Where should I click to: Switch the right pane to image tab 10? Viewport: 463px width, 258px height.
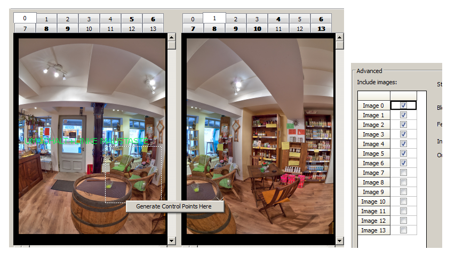click(x=257, y=28)
